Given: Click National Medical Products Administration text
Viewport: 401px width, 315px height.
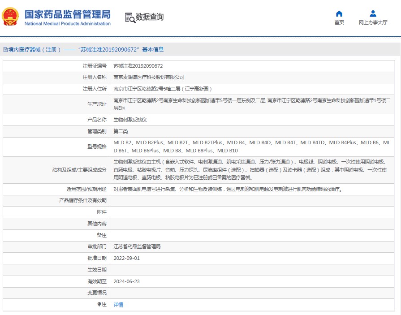Looking at the screenshot, I should coord(68,23).
